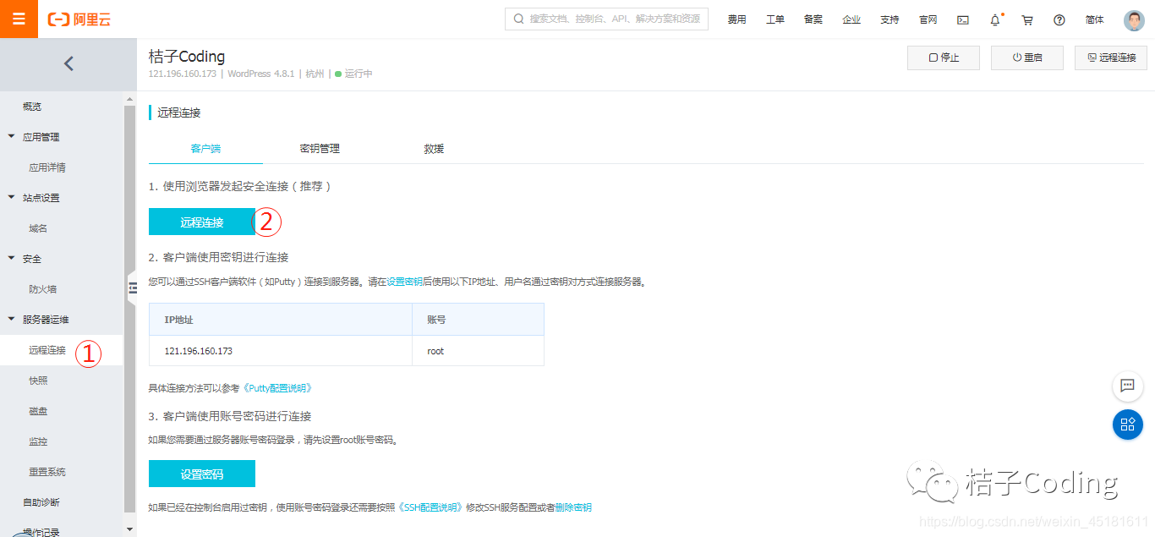Collapse the panel with the back arrow icon
1155x537 pixels.
(x=68, y=63)
